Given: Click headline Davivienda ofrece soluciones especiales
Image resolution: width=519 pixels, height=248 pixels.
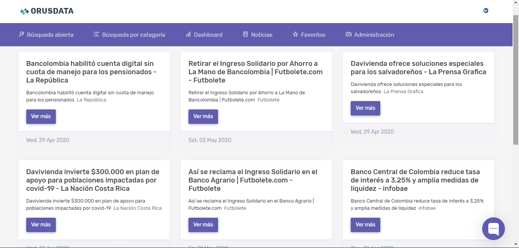Looking at the screenshot, I should [418, 68].
